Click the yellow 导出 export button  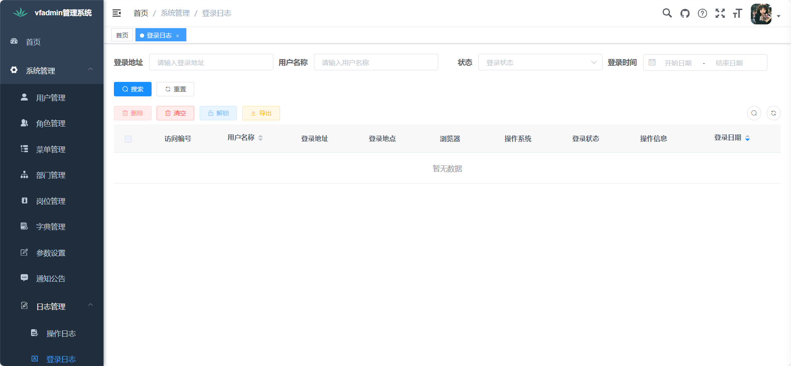(261, 113)
